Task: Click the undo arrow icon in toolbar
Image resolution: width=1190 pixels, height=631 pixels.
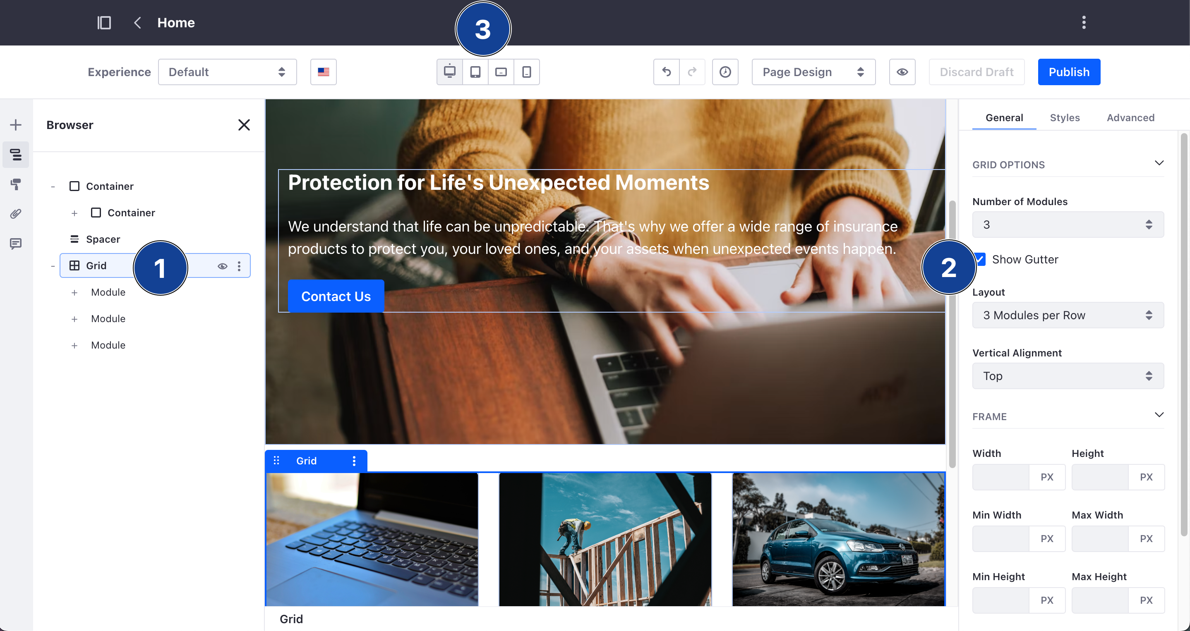Action: pyautogui.click(x=667, y=72)
